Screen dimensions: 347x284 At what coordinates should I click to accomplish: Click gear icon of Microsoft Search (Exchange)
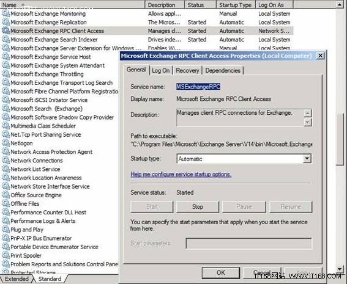coord(6,109)
